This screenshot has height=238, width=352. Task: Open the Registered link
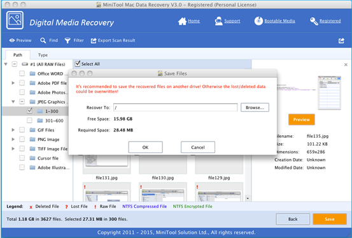point(330,21)
